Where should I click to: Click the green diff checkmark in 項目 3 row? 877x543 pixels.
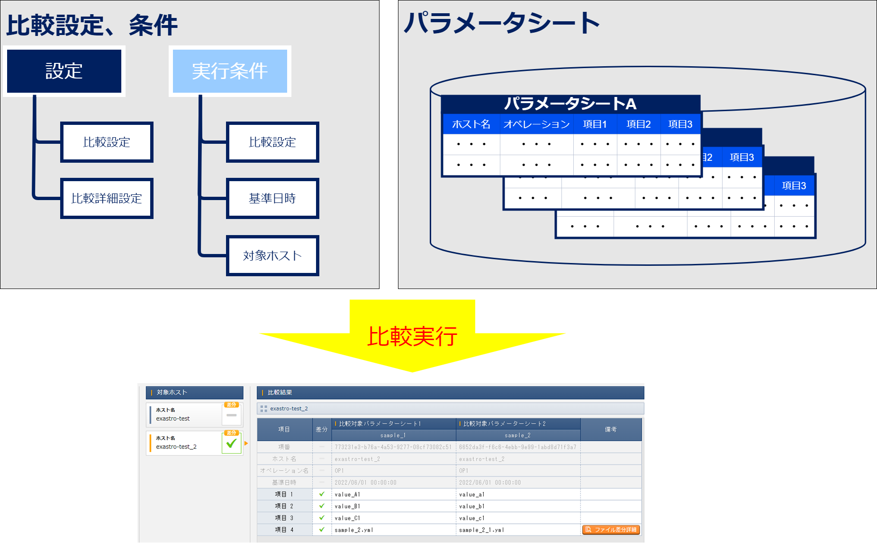click(322, 518)
